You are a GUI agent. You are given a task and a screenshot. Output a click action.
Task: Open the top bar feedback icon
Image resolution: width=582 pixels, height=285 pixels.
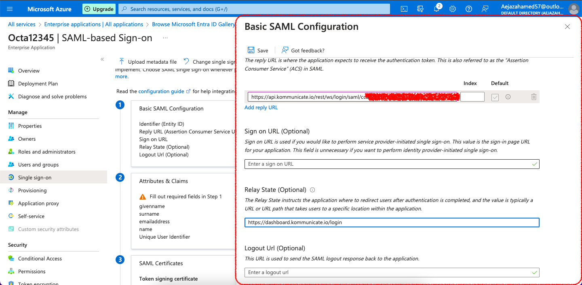[485, 9]
